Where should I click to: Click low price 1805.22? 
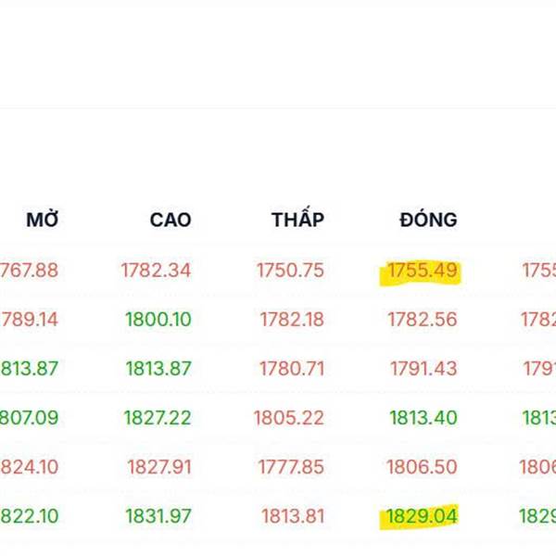(289, 418)
